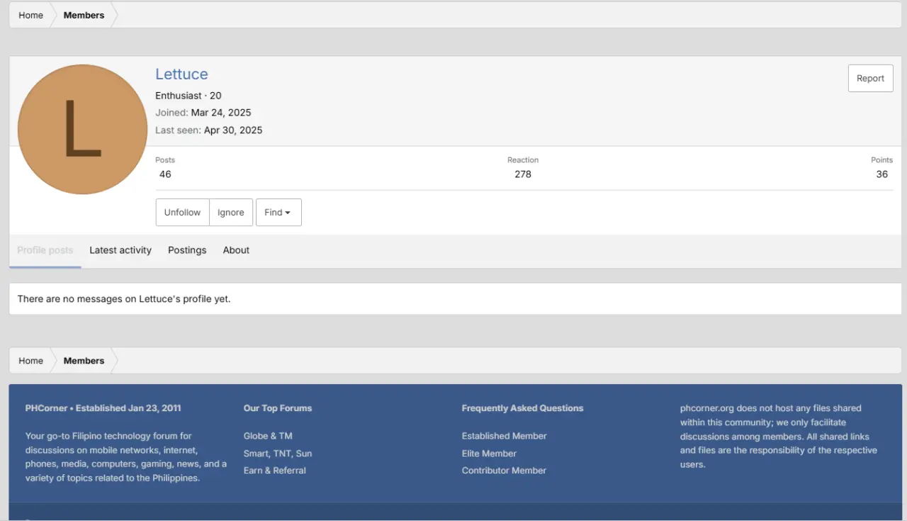Click the Posts count 46

165,174
